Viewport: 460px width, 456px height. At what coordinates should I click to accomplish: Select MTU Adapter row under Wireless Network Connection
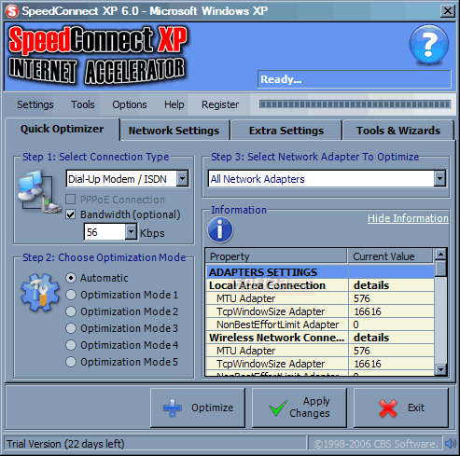320,351
